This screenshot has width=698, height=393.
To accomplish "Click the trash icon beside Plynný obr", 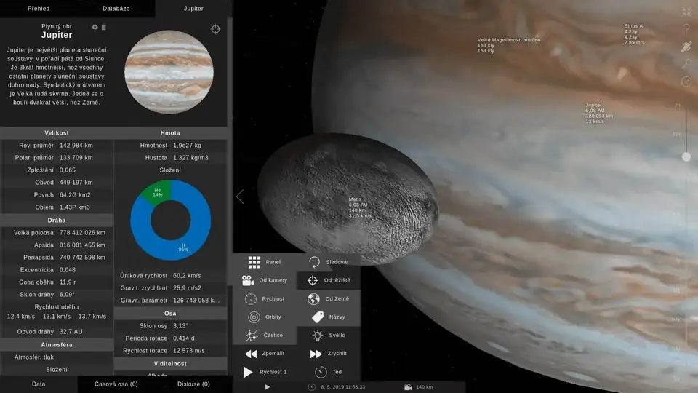I will (x=104, y=27).
